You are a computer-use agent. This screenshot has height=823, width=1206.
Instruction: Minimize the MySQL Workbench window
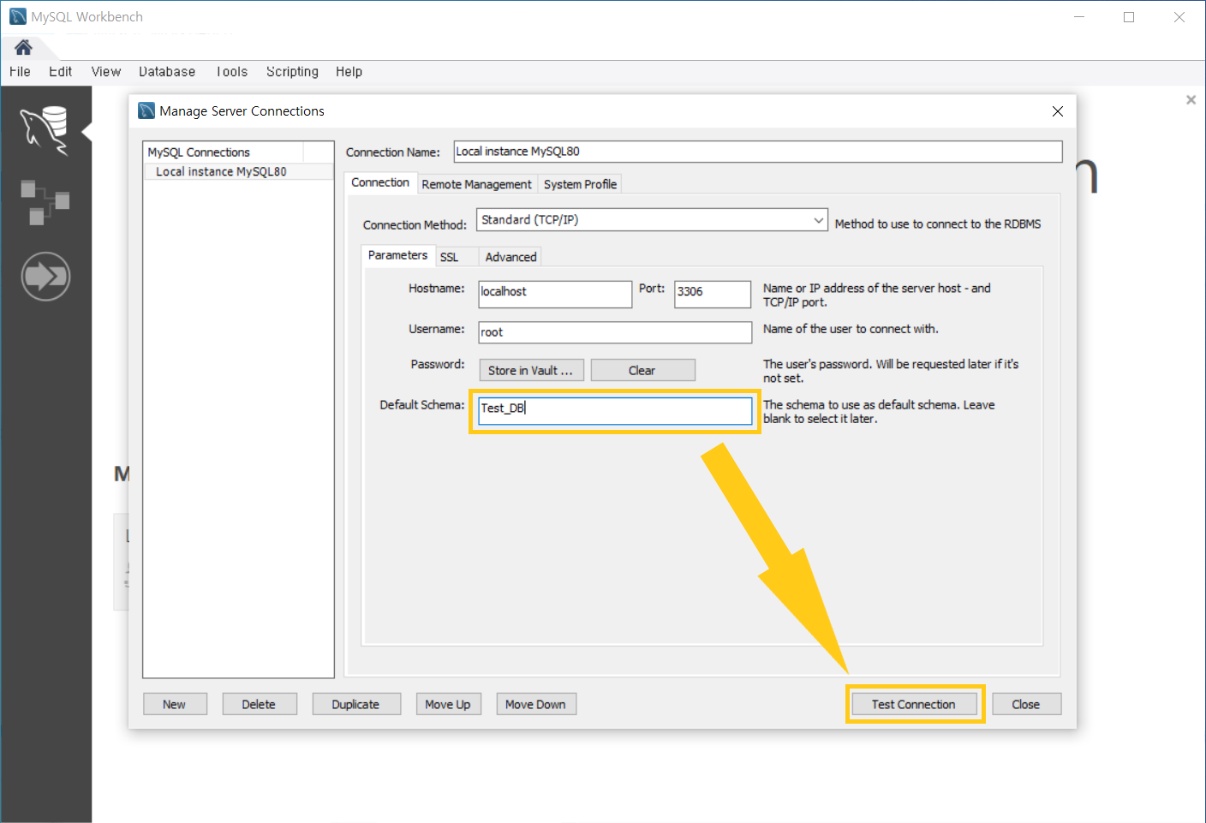coord(1079,17)
